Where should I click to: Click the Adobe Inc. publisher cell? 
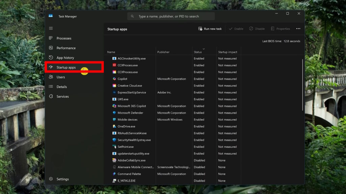[x=164, y=92]
